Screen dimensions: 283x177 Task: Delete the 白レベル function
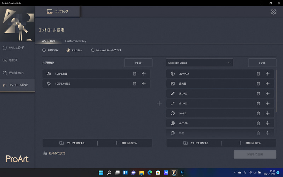[259, 103]
